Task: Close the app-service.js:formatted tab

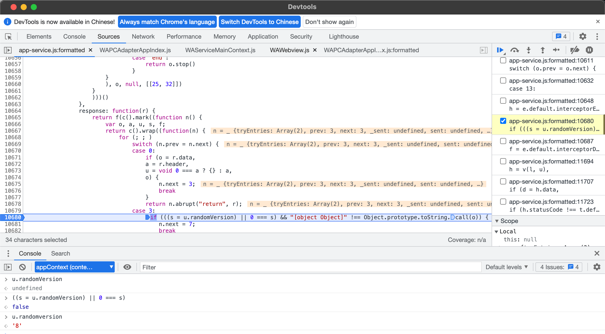Action: pyautogui.click(x=90, y=50)
